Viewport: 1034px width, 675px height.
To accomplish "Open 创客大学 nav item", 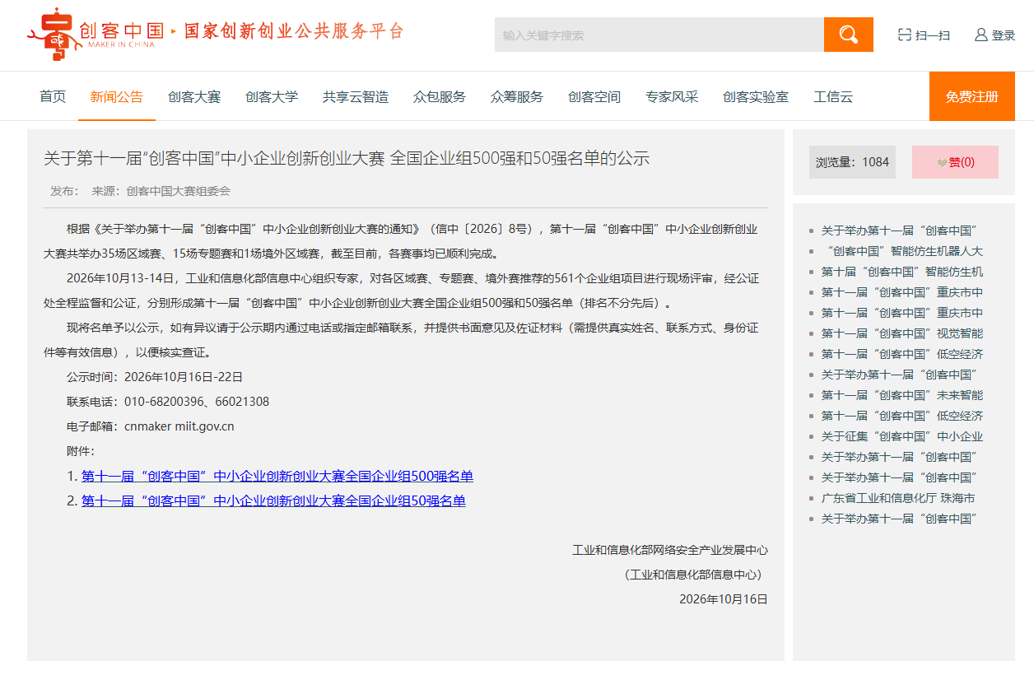I will coord(272,96).
